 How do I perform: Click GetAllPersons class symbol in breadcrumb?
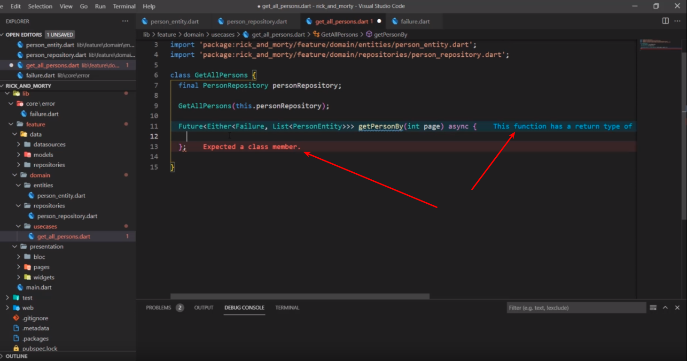pos(335,34)
